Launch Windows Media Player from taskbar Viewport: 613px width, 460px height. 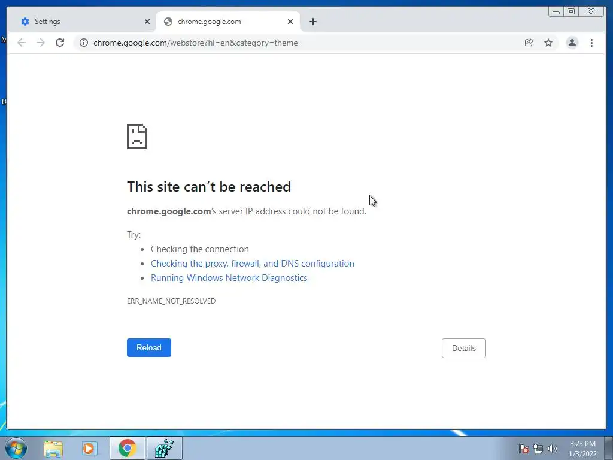pos(89,448)
